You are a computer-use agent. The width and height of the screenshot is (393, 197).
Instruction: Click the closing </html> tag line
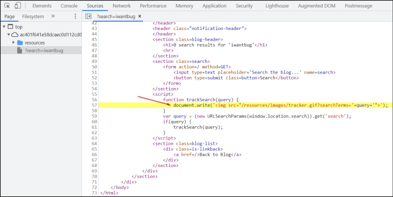pyautogui.click(x=109, y=193)
